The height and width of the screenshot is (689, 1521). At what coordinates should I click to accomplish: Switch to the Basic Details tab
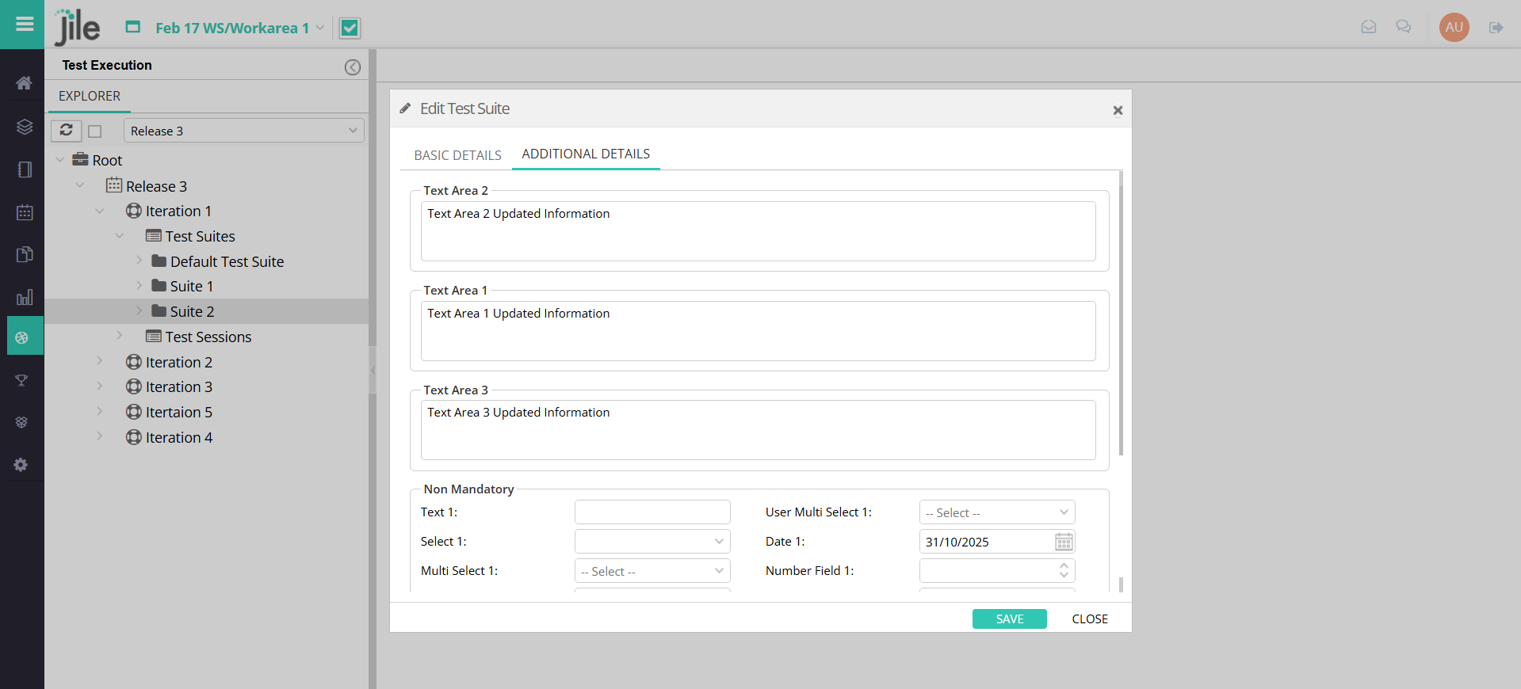(457, 155)
